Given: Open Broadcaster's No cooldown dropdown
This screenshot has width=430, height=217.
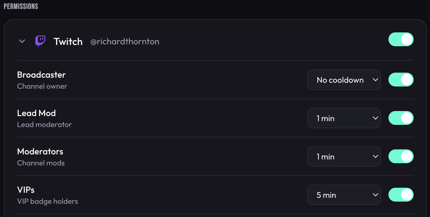Looking at the screenshot, I should tap(344, 80).
